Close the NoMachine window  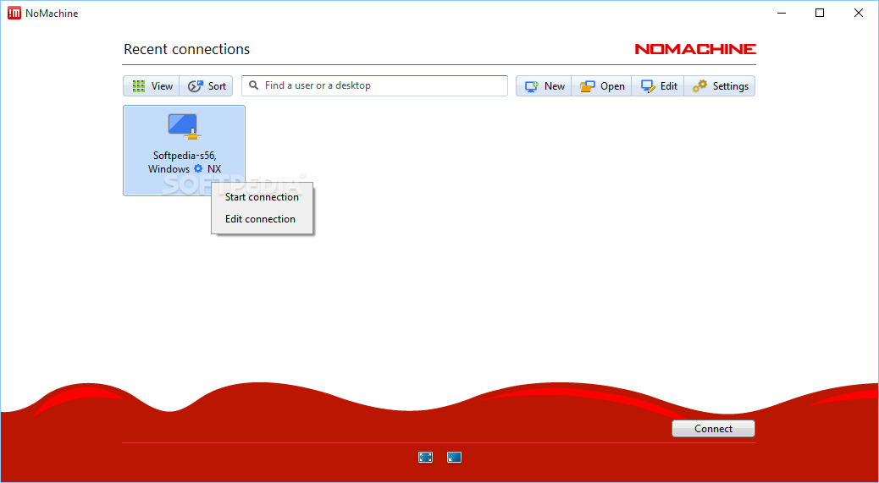point(859,13)
